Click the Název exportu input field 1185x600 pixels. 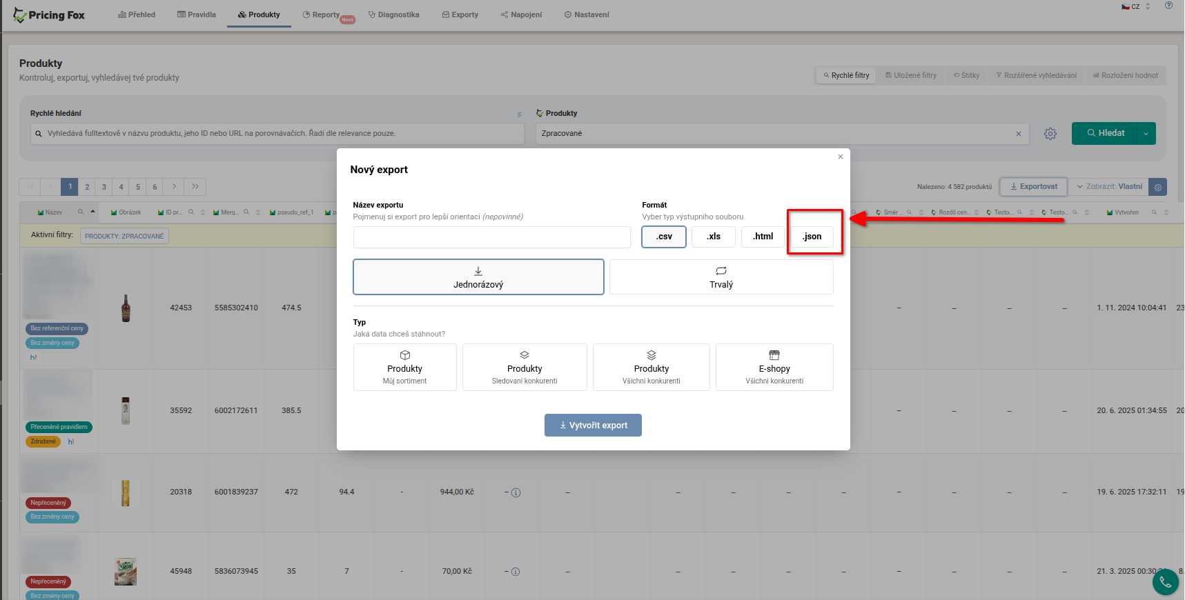tap(491, 237)
